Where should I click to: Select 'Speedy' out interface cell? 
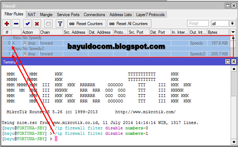point(198,43)
